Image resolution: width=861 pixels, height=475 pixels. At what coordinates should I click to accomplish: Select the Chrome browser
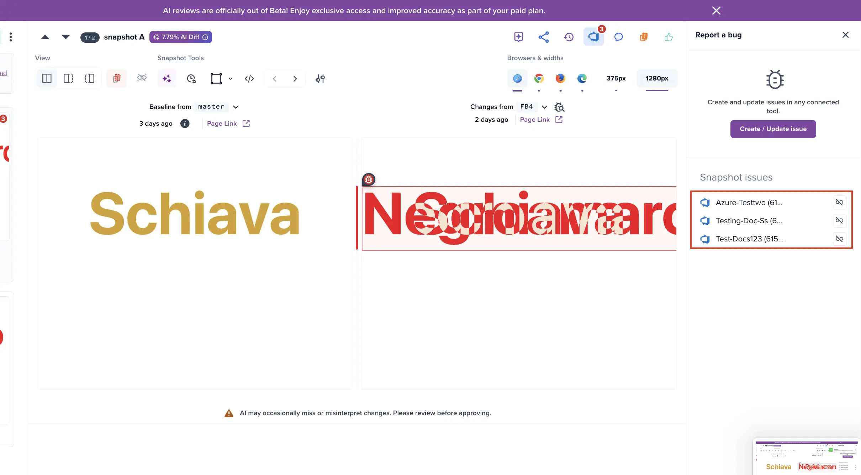[x=539, y=78]
